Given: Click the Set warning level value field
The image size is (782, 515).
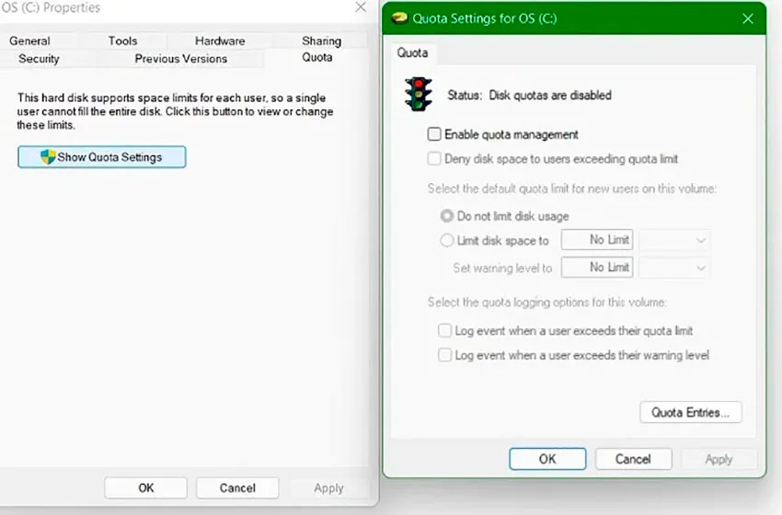Looking at the screenshot, I should coord(597,268).
